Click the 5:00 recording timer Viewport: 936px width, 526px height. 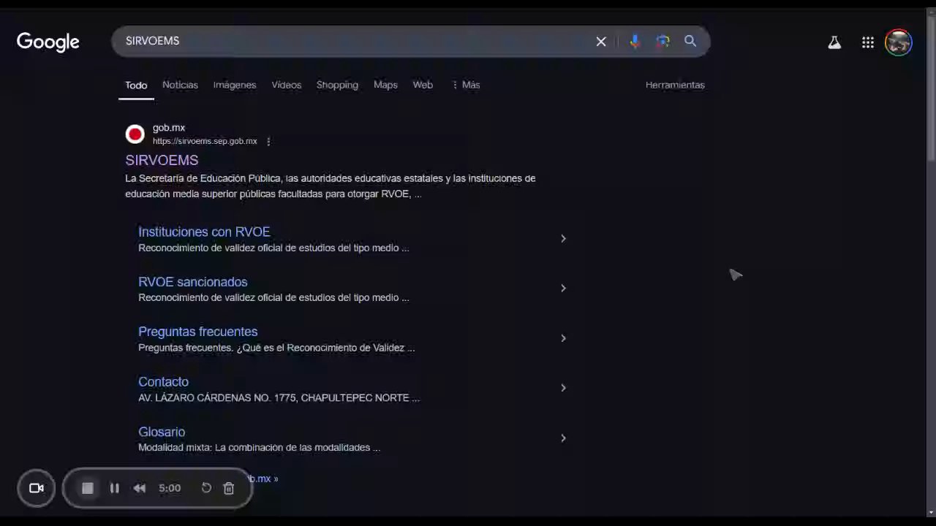tap(170, 488)
